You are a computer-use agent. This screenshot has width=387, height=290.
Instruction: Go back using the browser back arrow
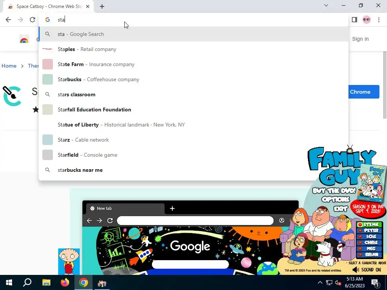coord(8,20)
